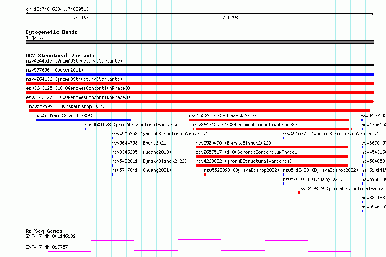Viewport: 386px width, 257px height.
Task: Open the nsv4501578 gnomAD variant label
Action: click(x=133, y=125)
